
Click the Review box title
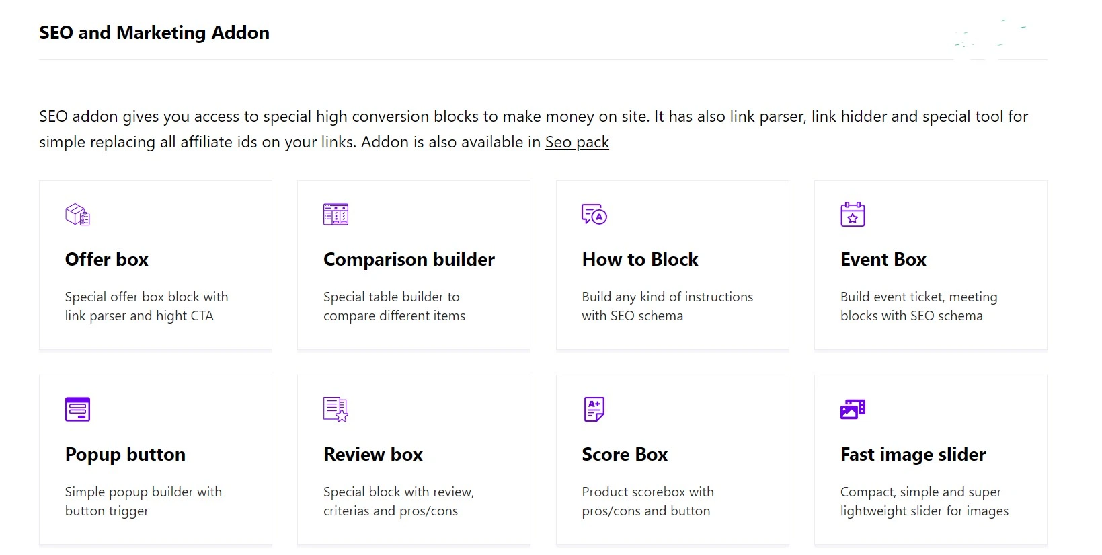click(373, 455)
